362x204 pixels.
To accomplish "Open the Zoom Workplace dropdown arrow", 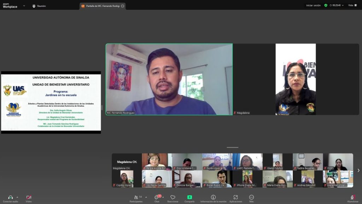I will pyautogui.click(x=24, y=6).
